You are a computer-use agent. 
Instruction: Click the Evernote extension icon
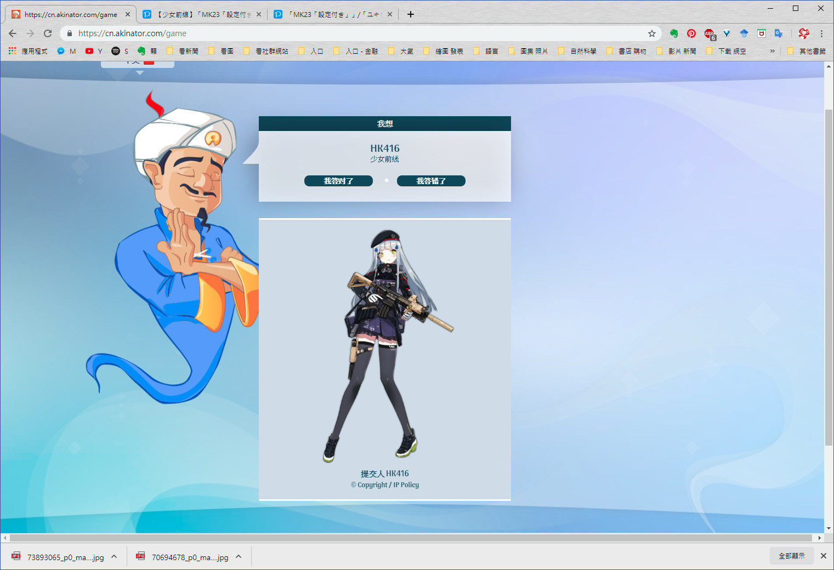tap(674, 33)
